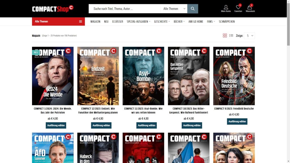Open title link COMPACT 10/2023: Das Hitler-Gespenst
This screenshot has height=163, width=290.
coord(189,111)
